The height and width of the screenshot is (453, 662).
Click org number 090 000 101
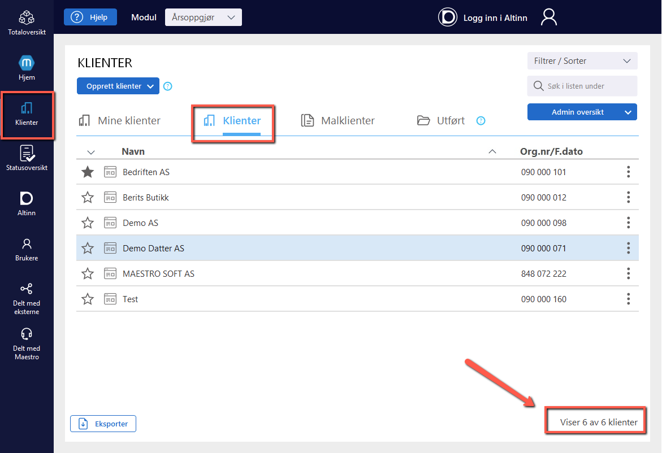pos(544,172)
